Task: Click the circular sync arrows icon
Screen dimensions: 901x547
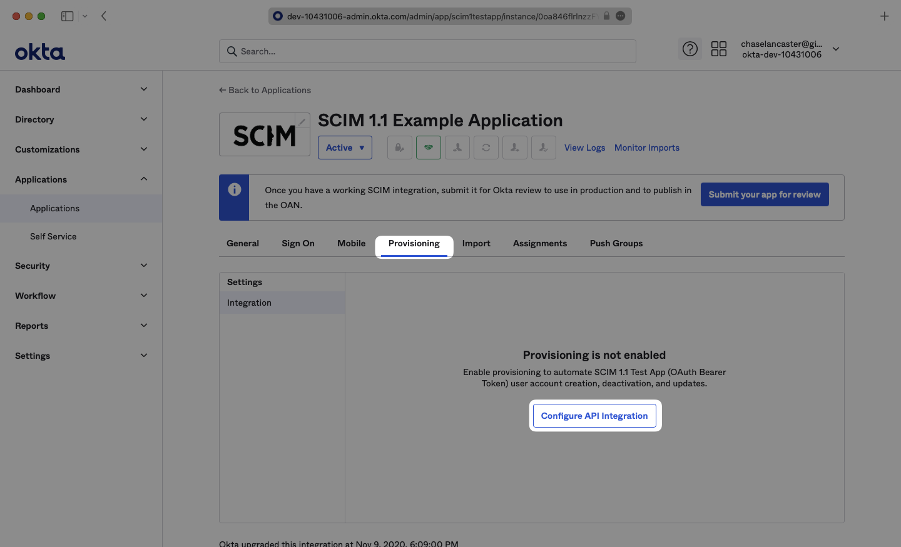Action: pyautogui.click(x=486, y=148)
